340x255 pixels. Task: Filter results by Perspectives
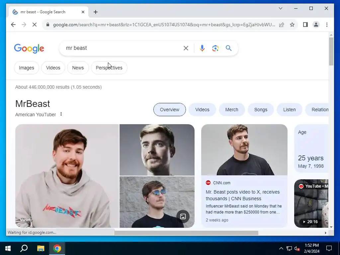pos(109,68)
